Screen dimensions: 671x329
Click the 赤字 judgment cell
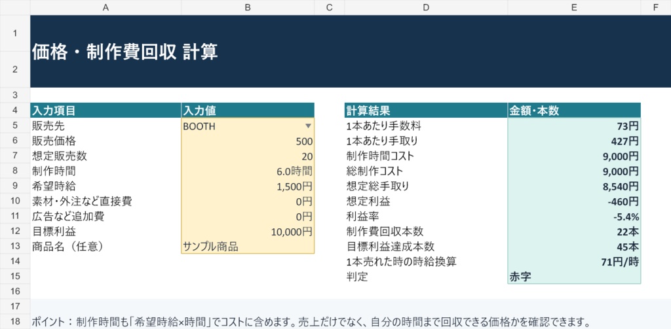[574, 277]
